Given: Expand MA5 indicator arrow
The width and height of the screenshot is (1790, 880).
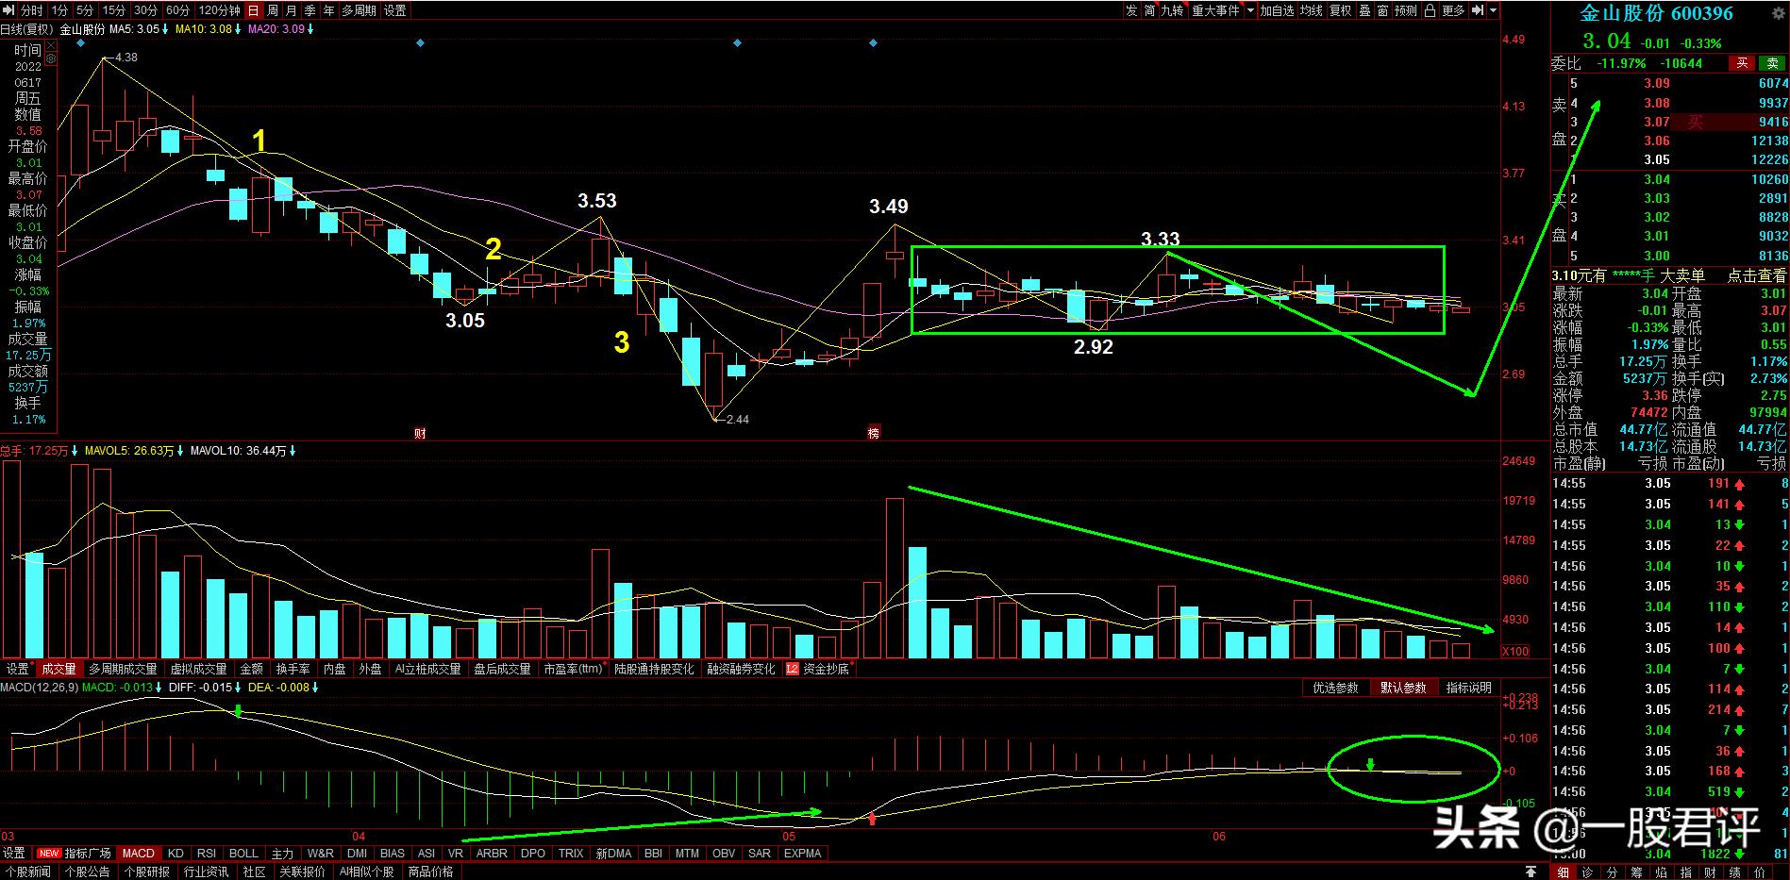Looking at the screenshot, I should [165, 29].
